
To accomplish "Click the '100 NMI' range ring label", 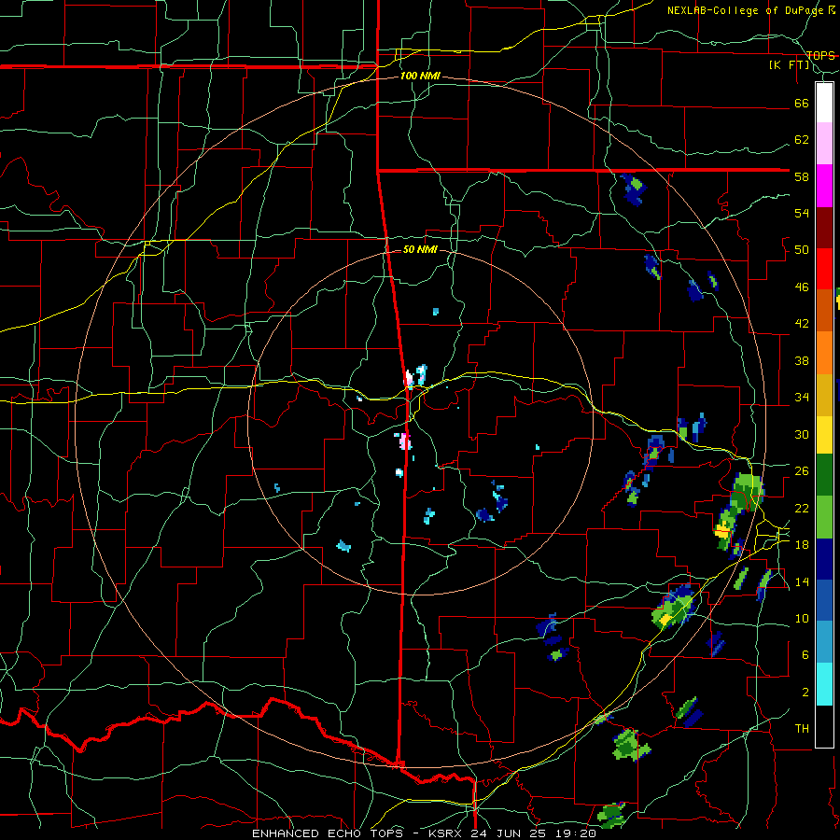I will [420, 77].
